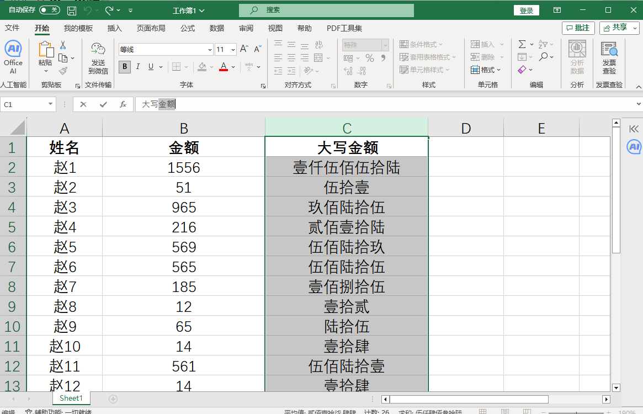Viewport: 643px width, 414px height.
Task: Open the font name dropdown
Action: click(x=209, y=49)
